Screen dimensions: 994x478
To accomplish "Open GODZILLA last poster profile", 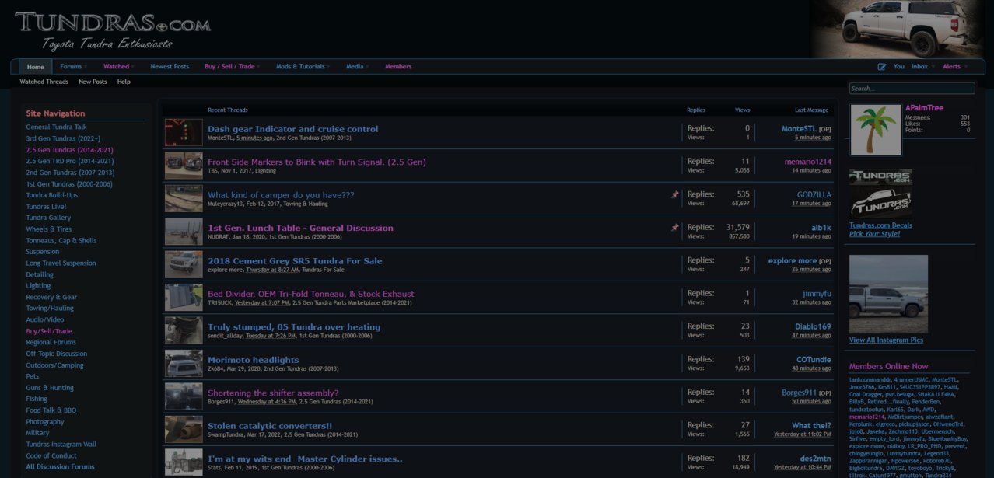I will (814, 195).
